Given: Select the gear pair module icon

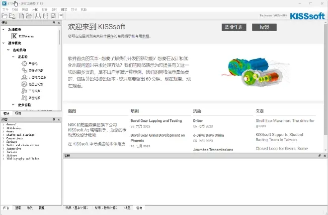Looking at the screenshot, I should [25, 70].
